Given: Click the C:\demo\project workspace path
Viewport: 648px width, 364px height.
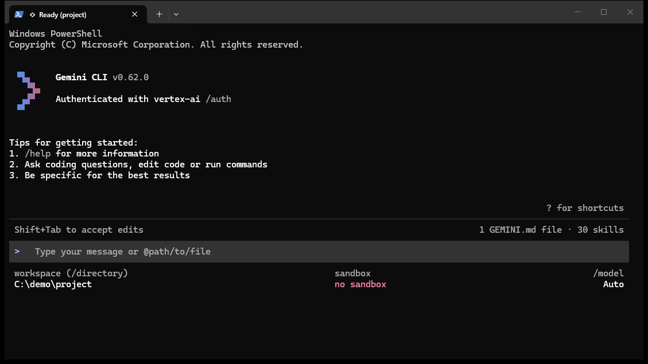Looking at the screenshot, I should click(53, 284).
